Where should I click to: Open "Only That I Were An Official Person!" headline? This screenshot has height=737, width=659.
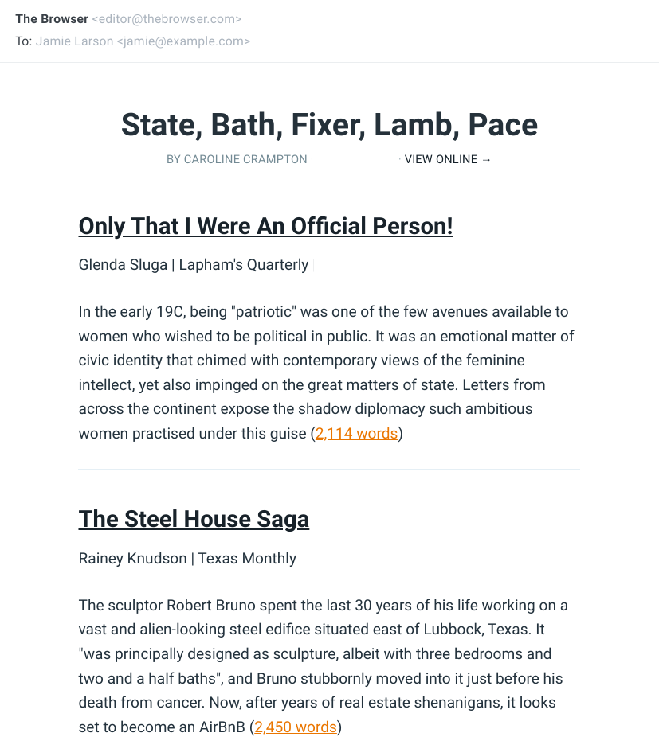click(265, 226)
